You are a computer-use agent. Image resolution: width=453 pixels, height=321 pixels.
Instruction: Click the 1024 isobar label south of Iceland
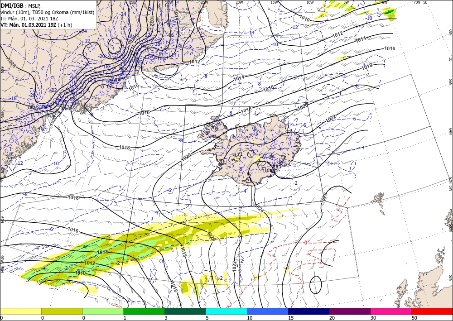click(x=259, y=208)
